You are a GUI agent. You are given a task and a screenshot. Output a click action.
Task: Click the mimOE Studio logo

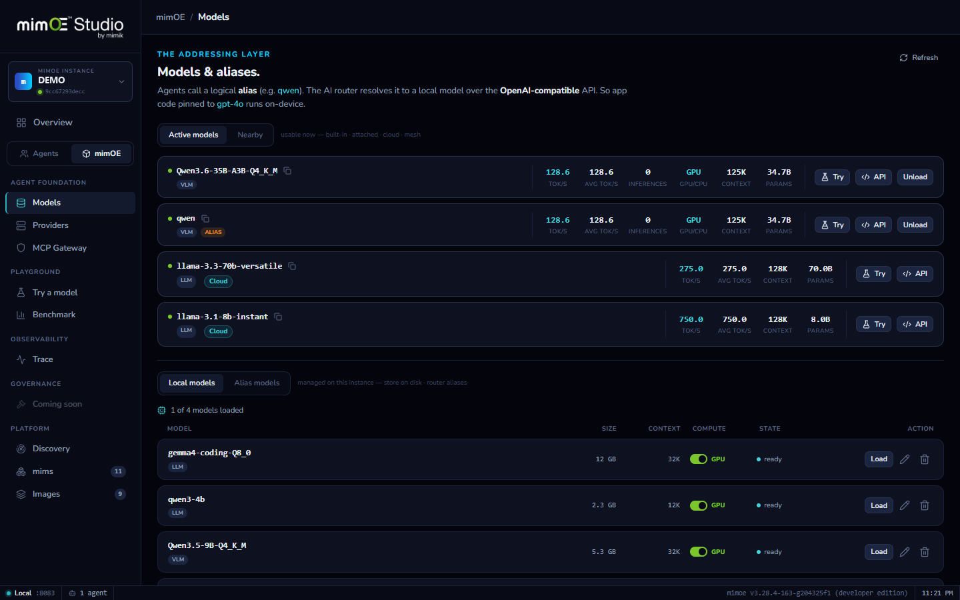[x=70, y=27]
